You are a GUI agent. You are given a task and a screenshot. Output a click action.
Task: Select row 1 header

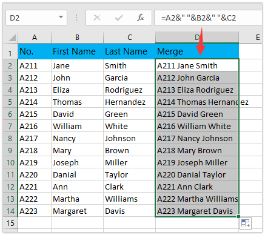10,51
